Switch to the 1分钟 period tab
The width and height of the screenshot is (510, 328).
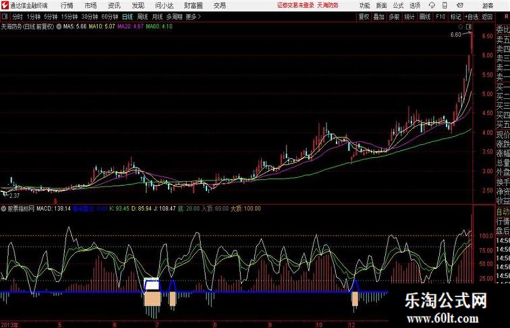click(x=33, y=17)
